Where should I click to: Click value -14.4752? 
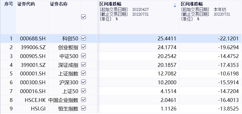pyautogui.click(x=228, y=56)
